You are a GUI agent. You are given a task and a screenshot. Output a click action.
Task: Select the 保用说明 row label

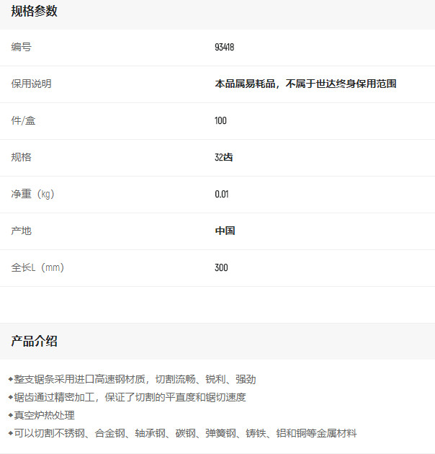coord(31,84)
